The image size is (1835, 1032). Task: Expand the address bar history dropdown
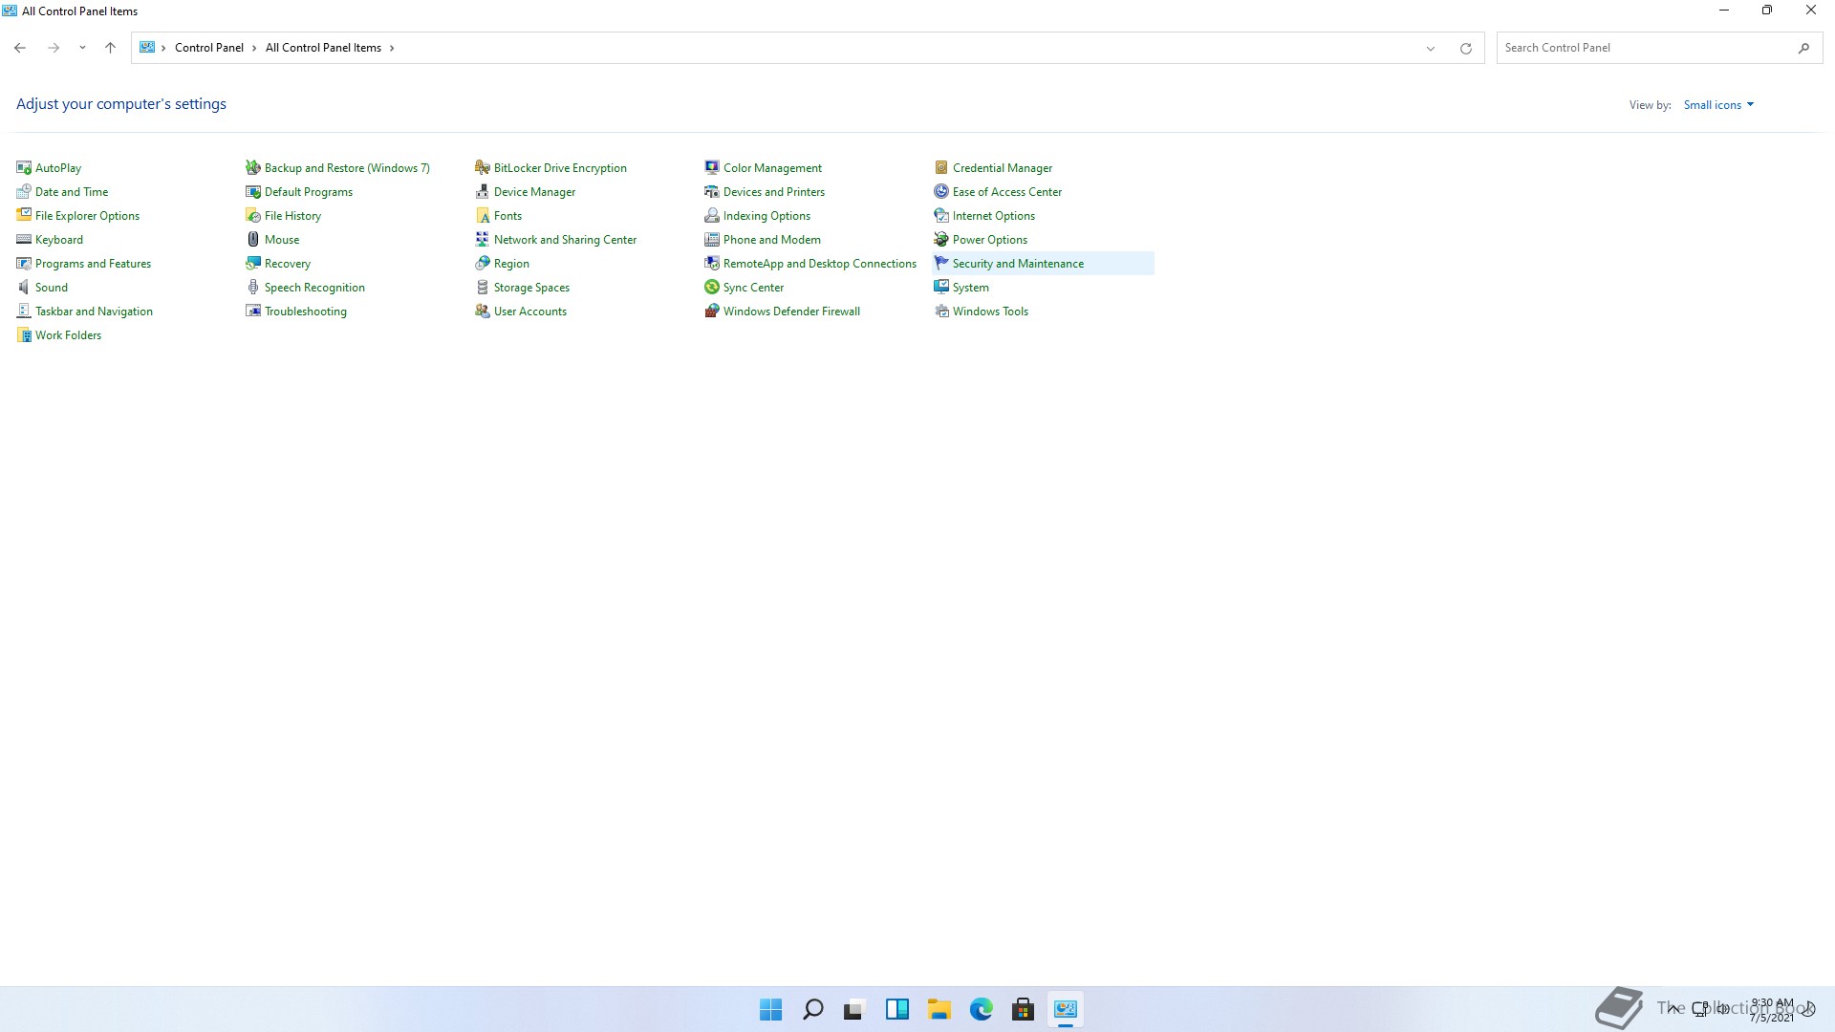(x=1431, y=48)
